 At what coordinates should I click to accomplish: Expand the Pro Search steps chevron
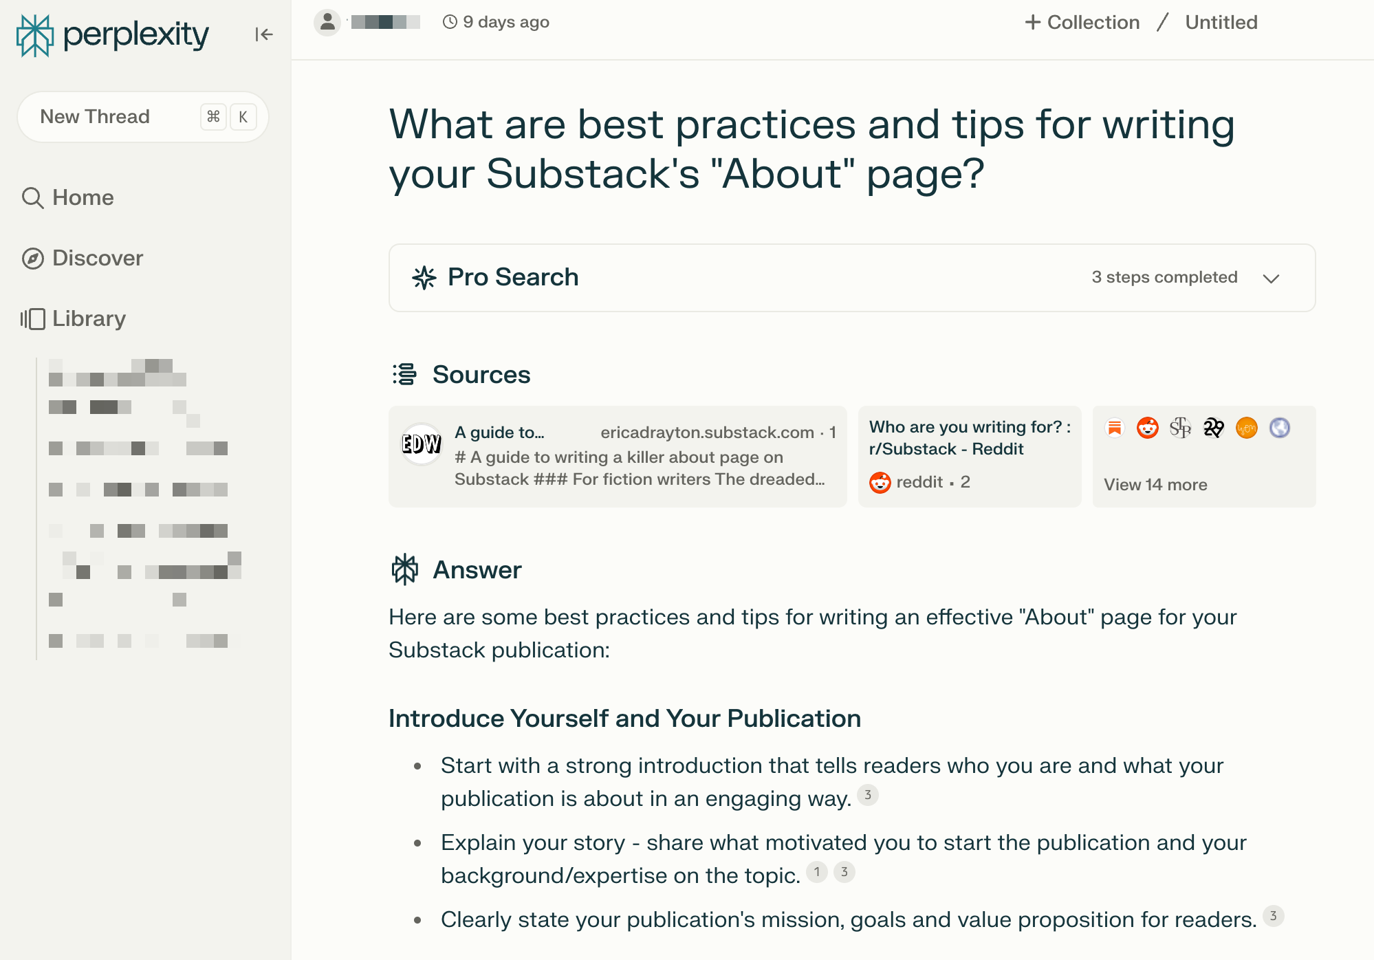(1271, 279)
